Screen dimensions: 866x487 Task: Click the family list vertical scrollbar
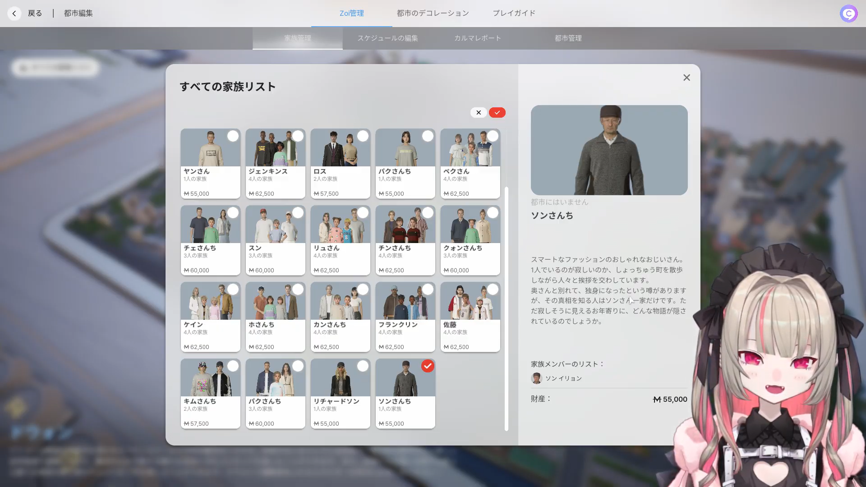pos(506,309)
